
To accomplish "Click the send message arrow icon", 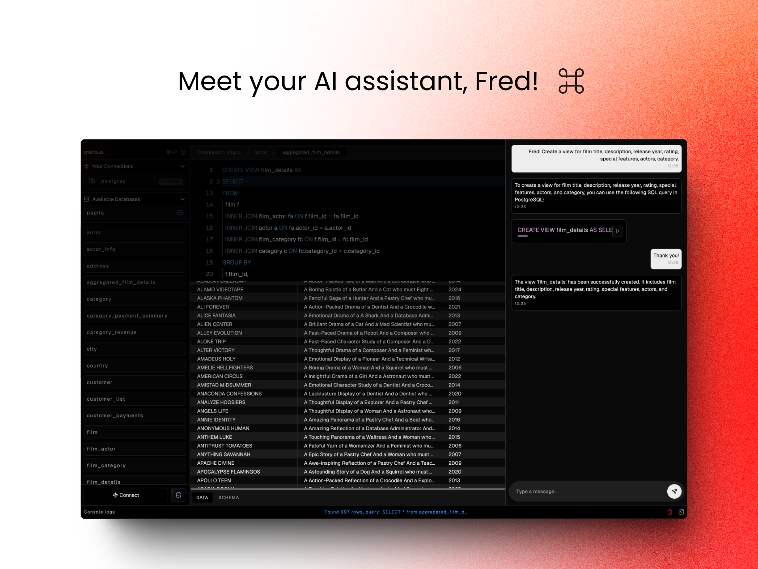I will [x=674, y=491].
